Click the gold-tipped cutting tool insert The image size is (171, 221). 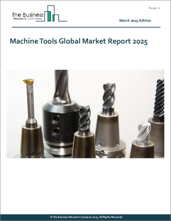pos(28,81)
